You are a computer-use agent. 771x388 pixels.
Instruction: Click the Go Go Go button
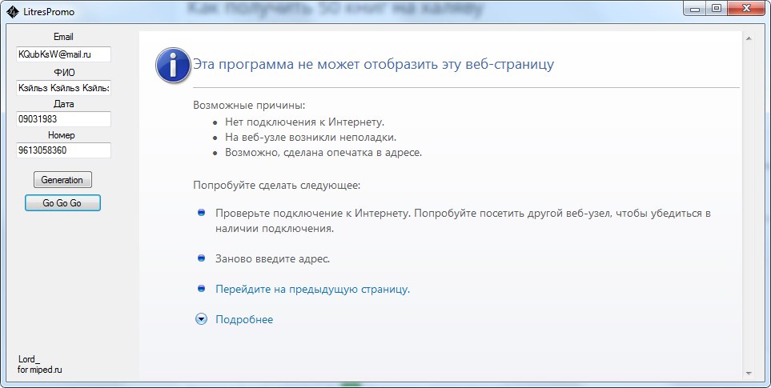pos(62,203)
